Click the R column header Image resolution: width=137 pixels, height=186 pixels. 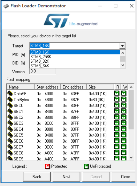(x=118, y=87)
